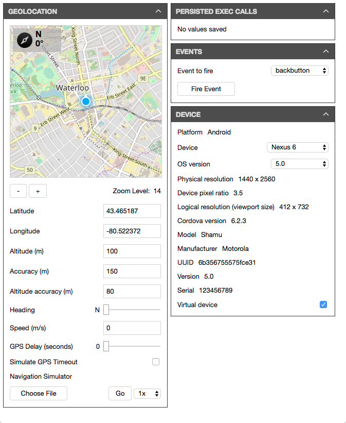Enable Simulate GPS Timeout checkbox
This screenshot has width=346, height=423.
(x=156, y=362)
